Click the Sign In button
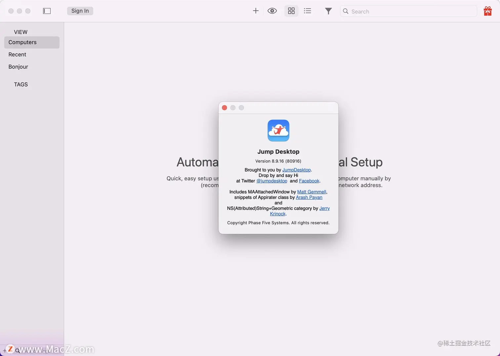500x356 pixels. click(80, 11)
